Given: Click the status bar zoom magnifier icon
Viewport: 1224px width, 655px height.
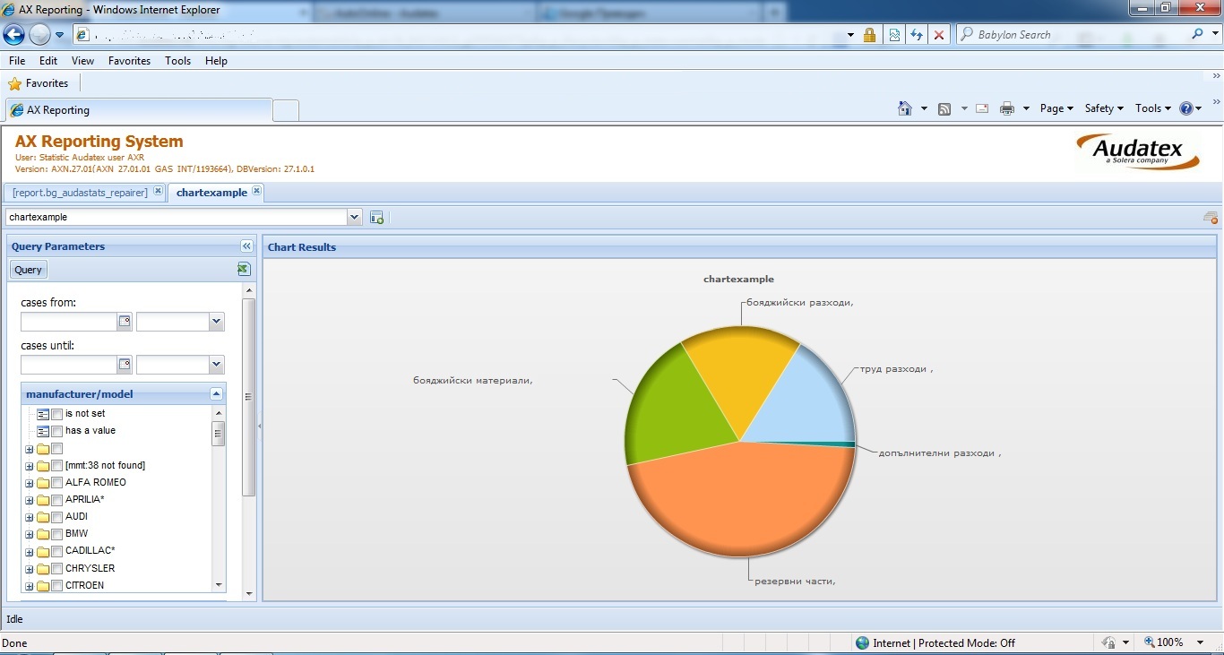Looking at the screenshot, I should [x=1150, y=642].
